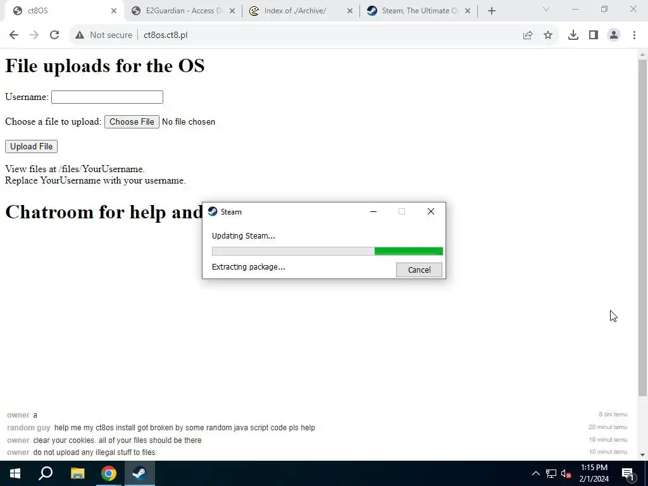Screen dimensions: 648x486
Task: Switch to the Steam, The Ultimate tab
Action: coord(418,11)
